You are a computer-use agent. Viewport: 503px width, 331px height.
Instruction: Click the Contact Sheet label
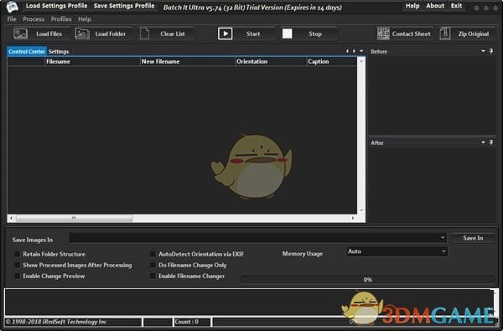click(x=412, y=34)
